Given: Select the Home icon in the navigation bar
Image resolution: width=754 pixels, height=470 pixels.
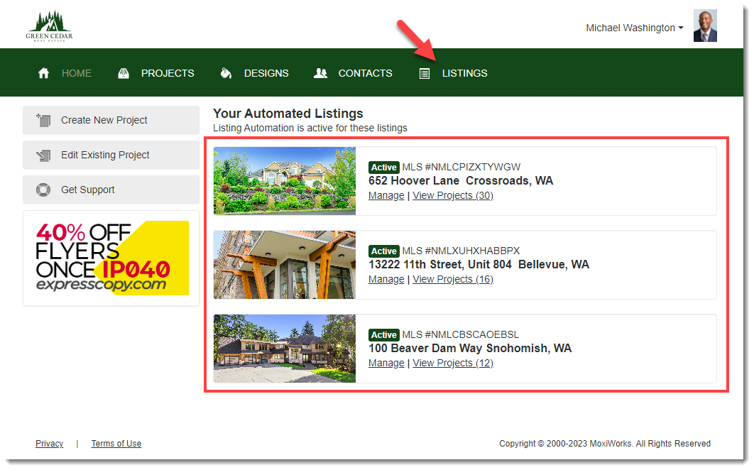Looking at the screenshot, I should point(43,72).
